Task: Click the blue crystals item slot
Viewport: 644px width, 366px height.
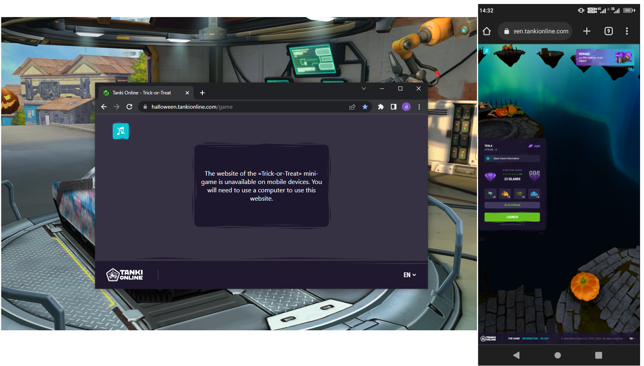Action: (534, 194)
